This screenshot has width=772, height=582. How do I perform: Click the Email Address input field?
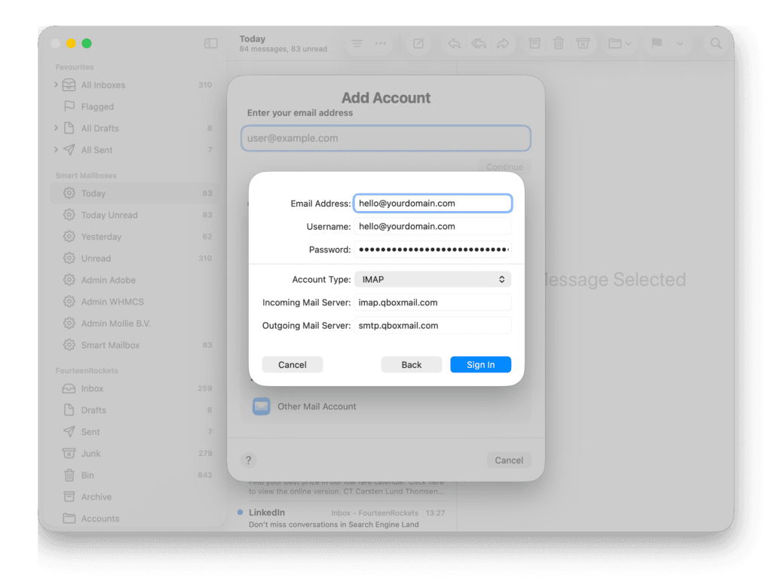[433, 204]
